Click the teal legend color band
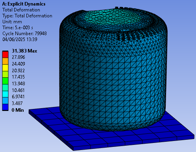The width and height of the screenshot is (196, 152). [x=5, y=88]
